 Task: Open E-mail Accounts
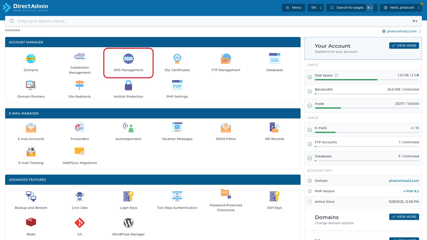(31, 132)
